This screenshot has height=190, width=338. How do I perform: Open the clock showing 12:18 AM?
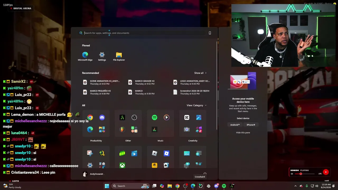pyautogui.click(x=326, y=186)
